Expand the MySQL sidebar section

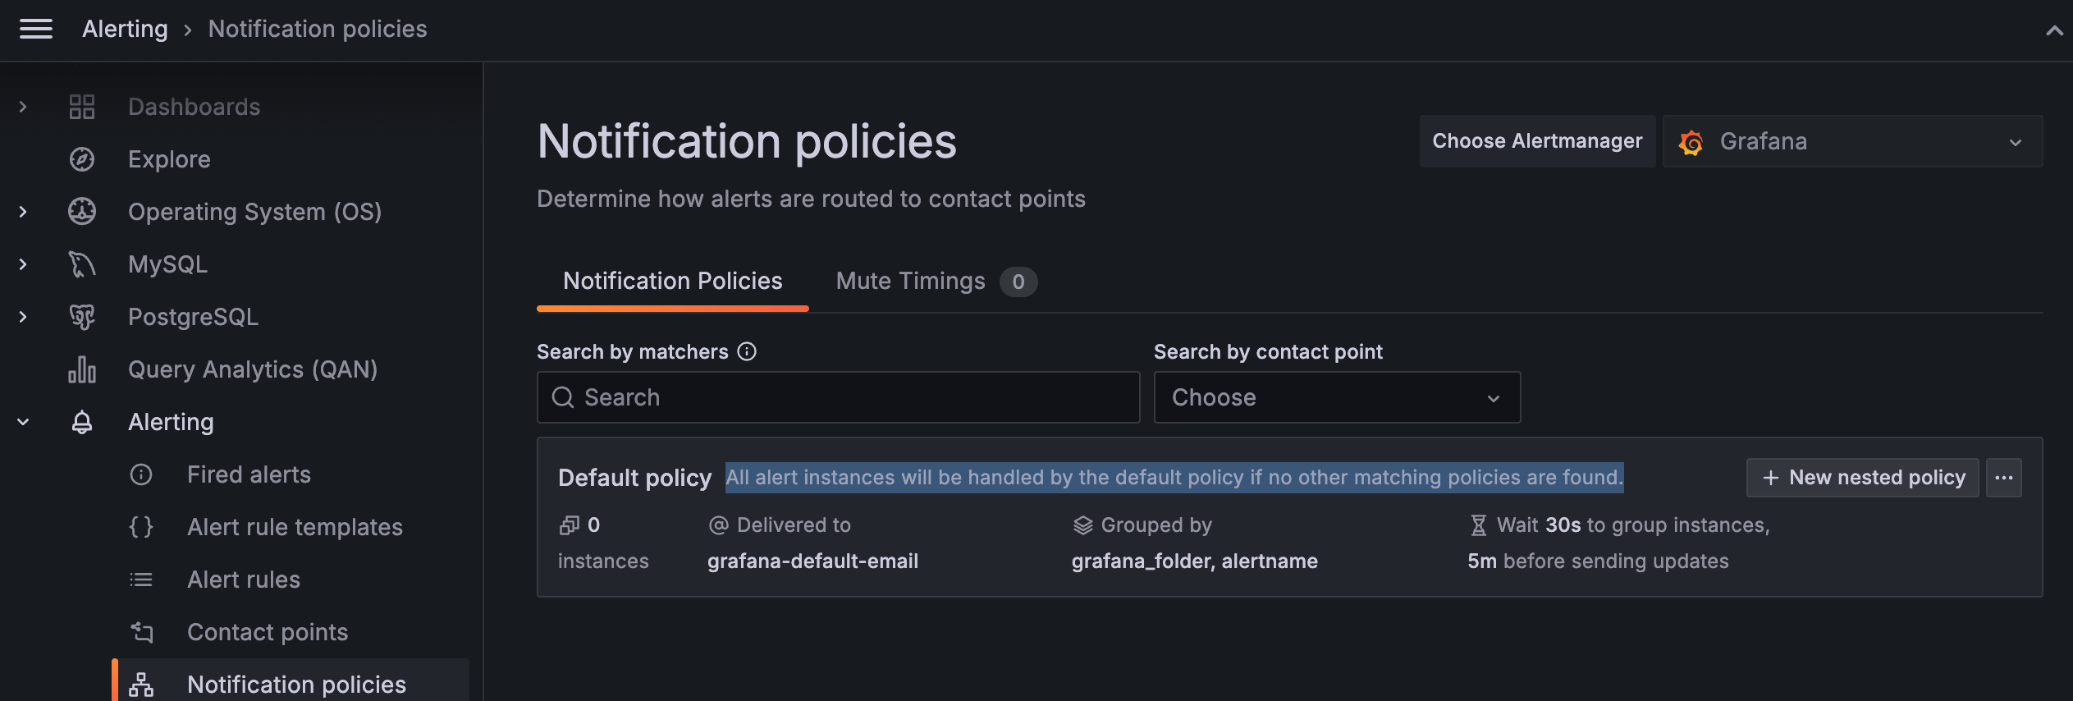tap(23, 264)
